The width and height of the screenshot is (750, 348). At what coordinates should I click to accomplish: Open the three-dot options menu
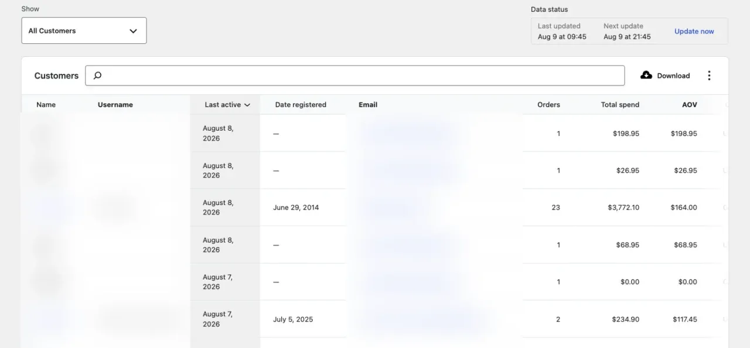709,76
